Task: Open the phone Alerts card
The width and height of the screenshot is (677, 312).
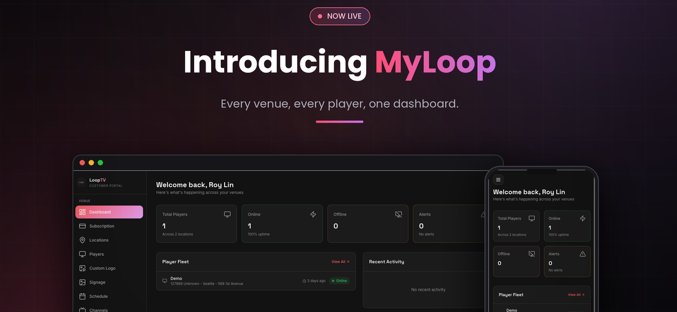Action: (x=567, y=262)
